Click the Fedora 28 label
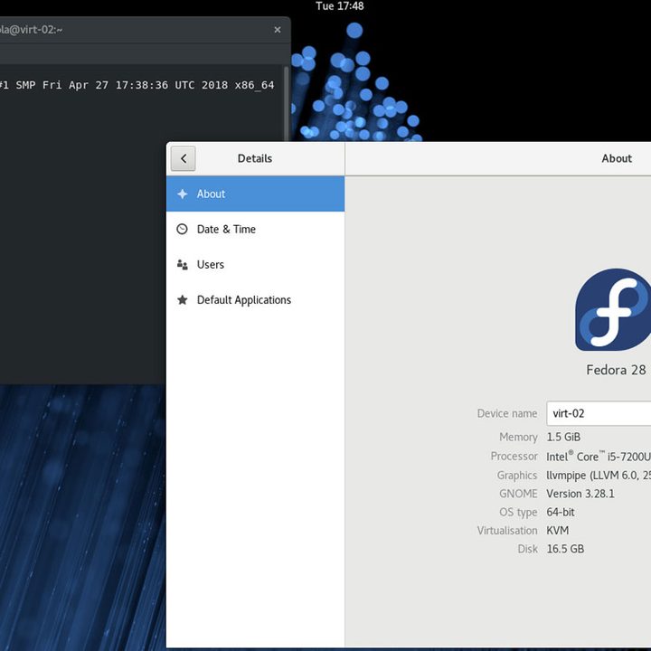Image resolution: width=651 pixels, height=651 pixels. click(616, 370)
